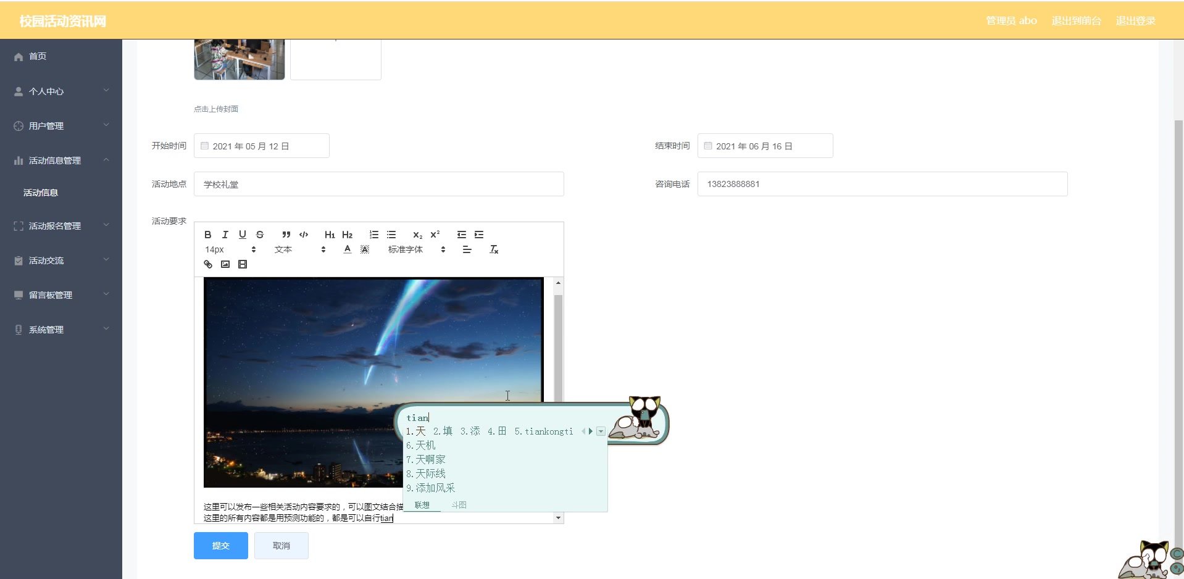
Task: Expand the 活动报名管理 sidebar menu
Action: click(x=61, y=226)
